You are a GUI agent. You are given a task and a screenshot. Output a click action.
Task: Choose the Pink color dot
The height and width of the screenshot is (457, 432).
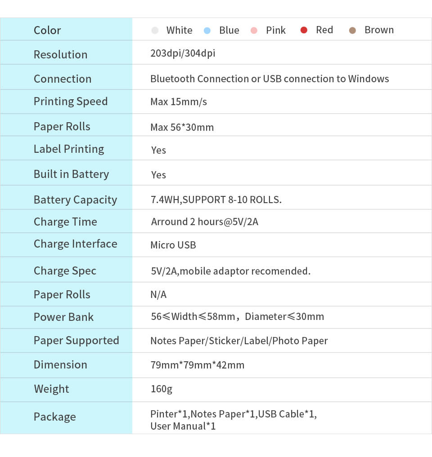click(x=254, y=31)
